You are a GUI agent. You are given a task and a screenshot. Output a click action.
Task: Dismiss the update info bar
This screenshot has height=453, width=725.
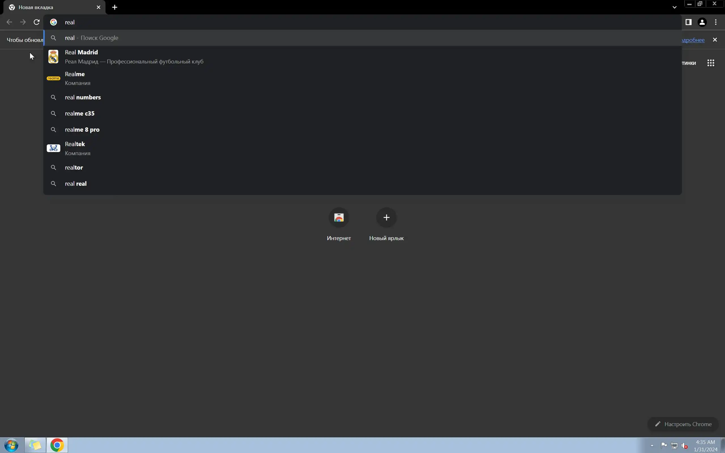pyautogui.click(x=715, y=40)
